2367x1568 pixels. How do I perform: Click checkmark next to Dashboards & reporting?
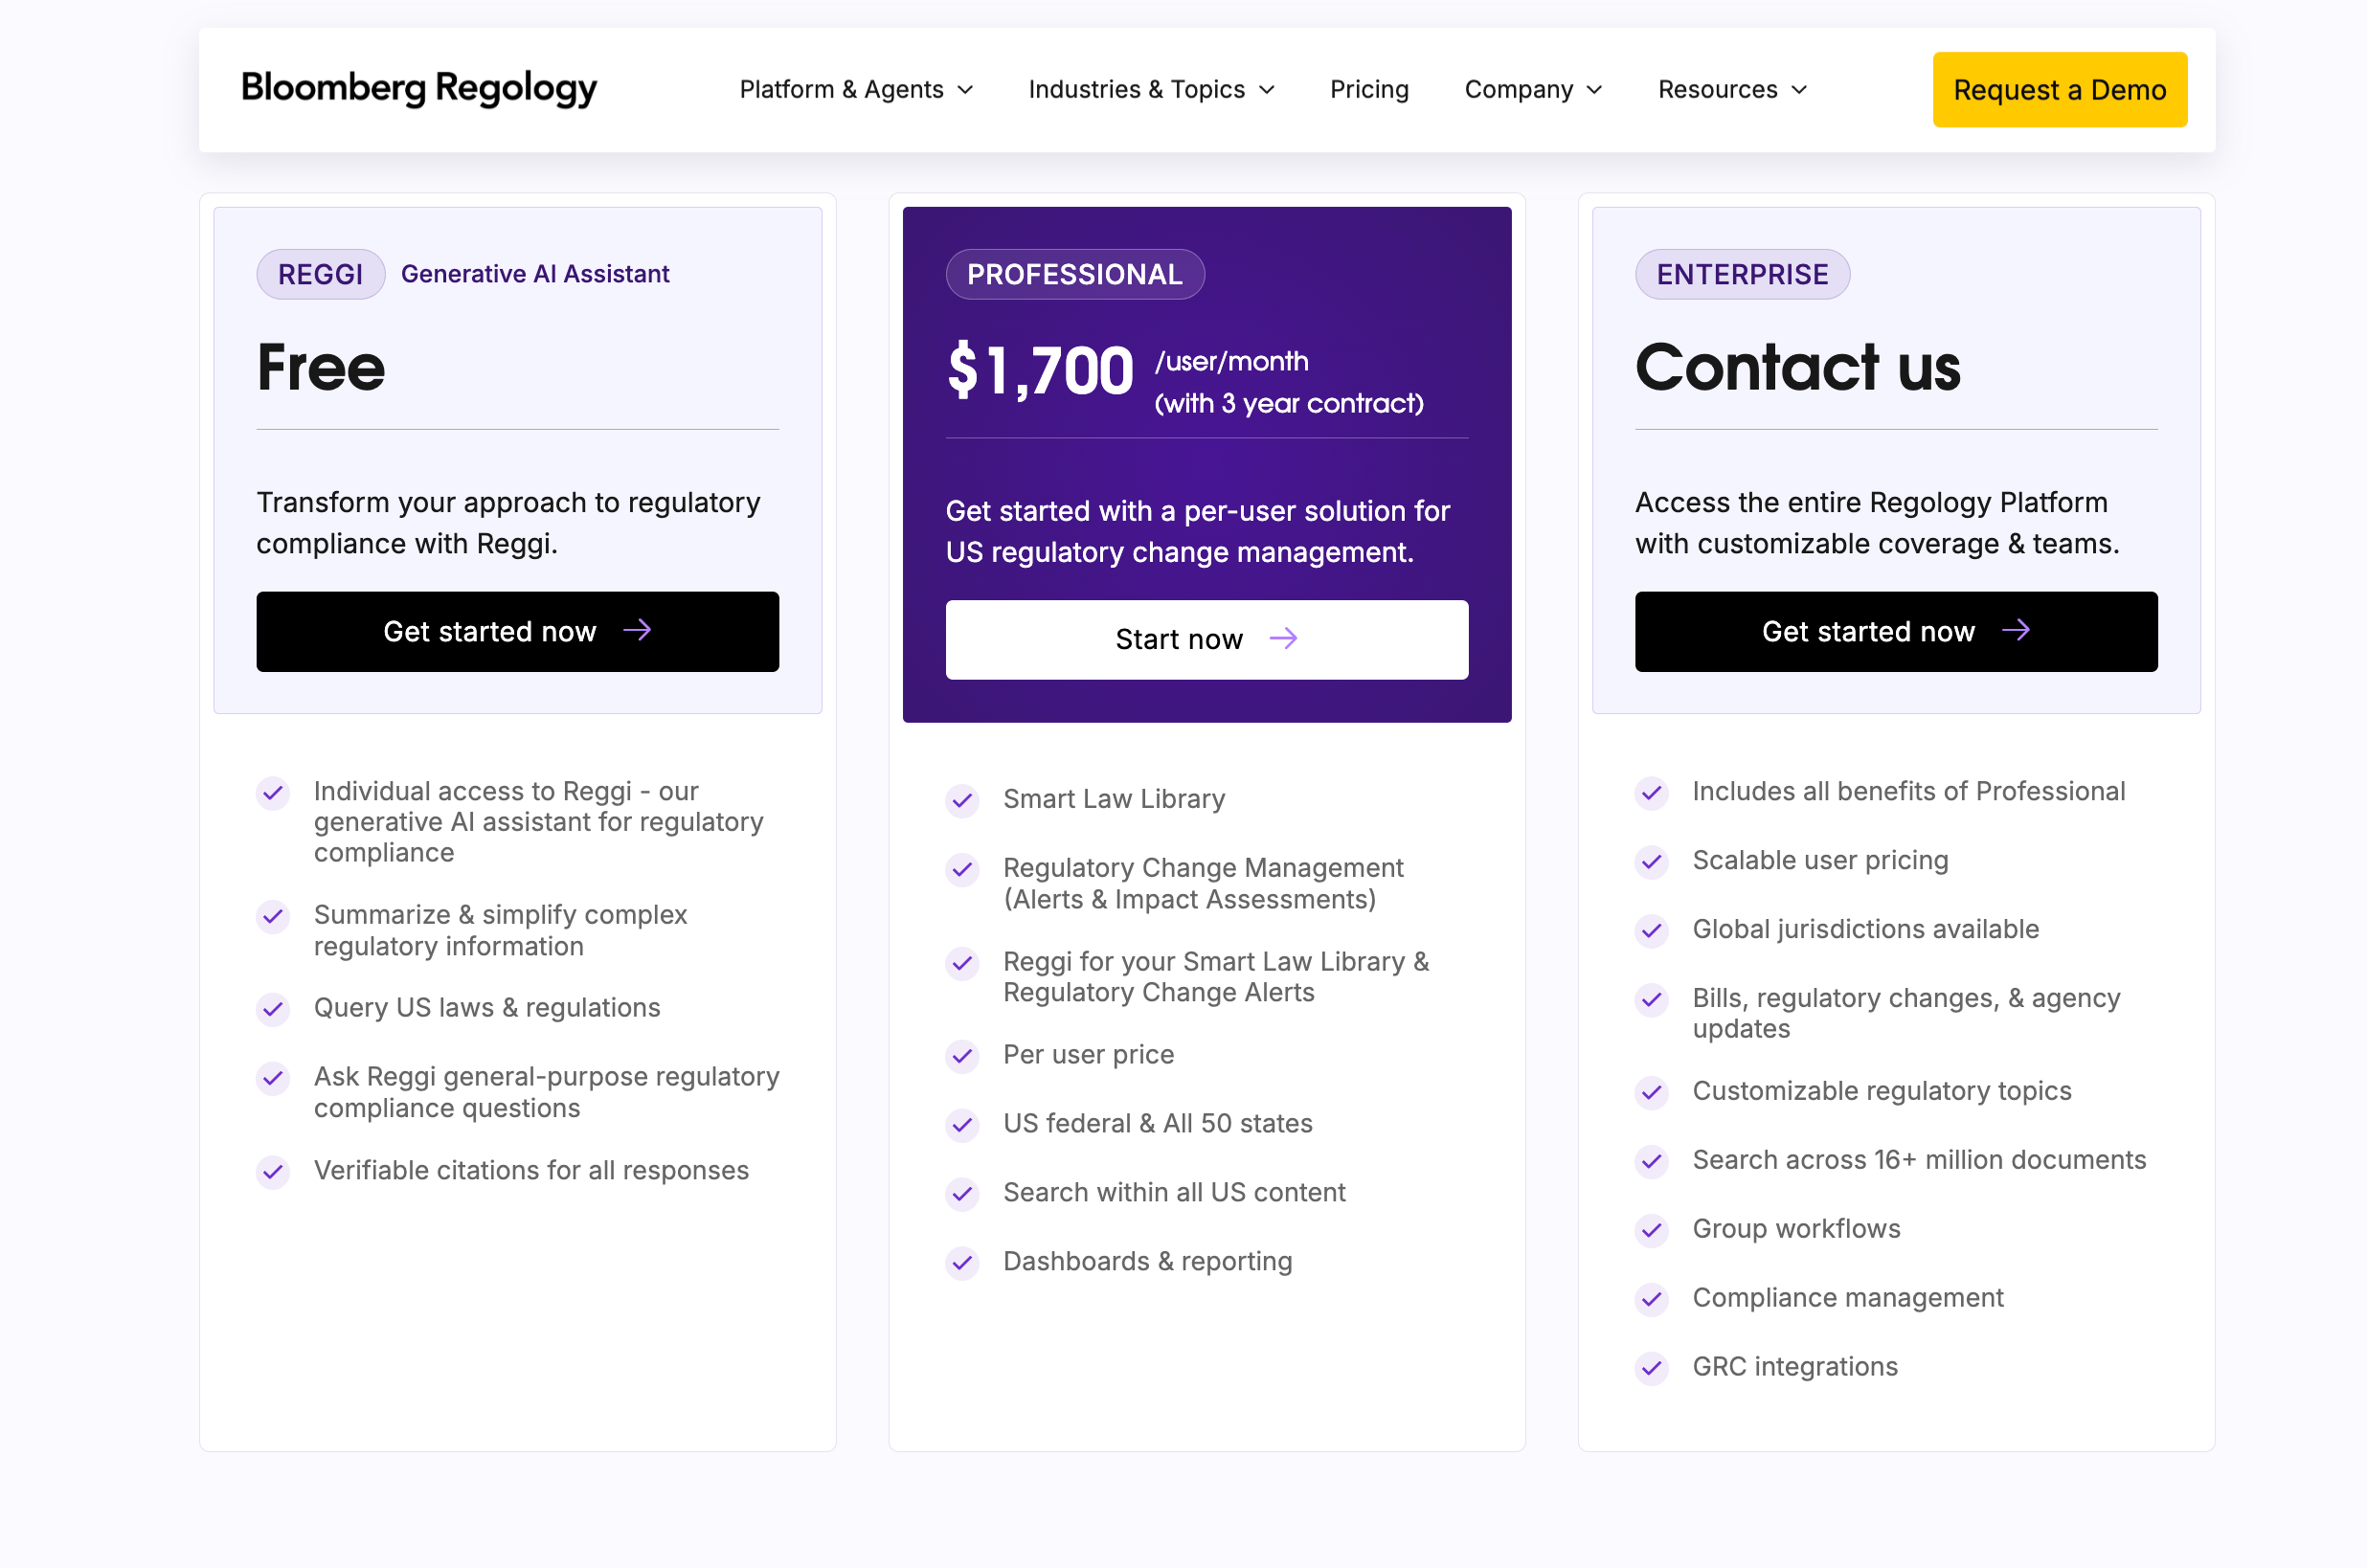962,1262
